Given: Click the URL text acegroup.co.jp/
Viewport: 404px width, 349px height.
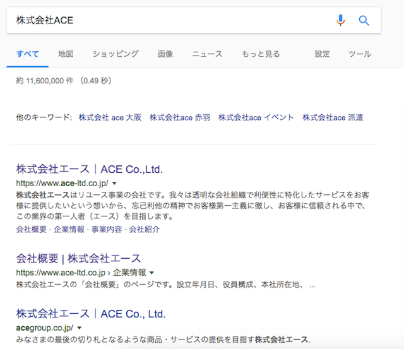Looking at the screenshot, I should (x=45, y=328).
